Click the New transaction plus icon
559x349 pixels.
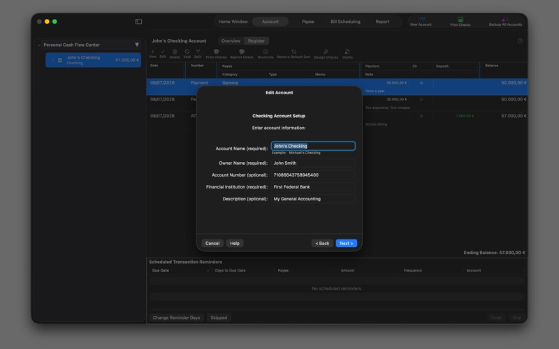pos(152,52)
